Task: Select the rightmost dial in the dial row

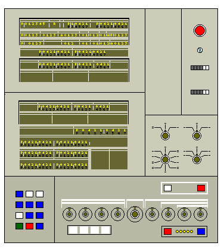Action: pyautogui.click(x=200, y=214)
